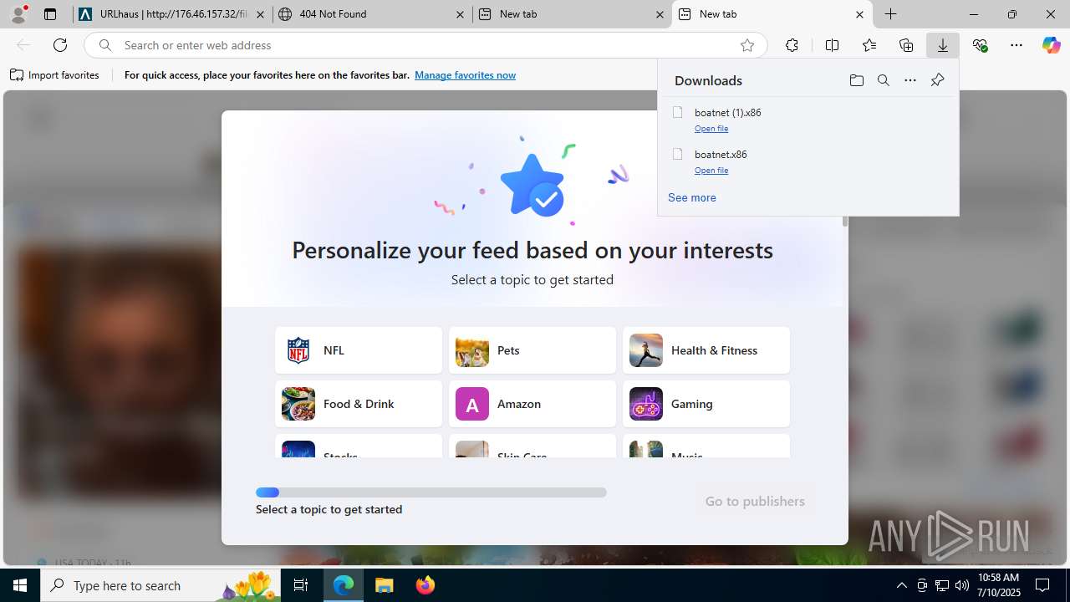The width and height of the screenshot is (1070, 602).
Task: Open the tab actions menu icon
Action: click(50, 14)
